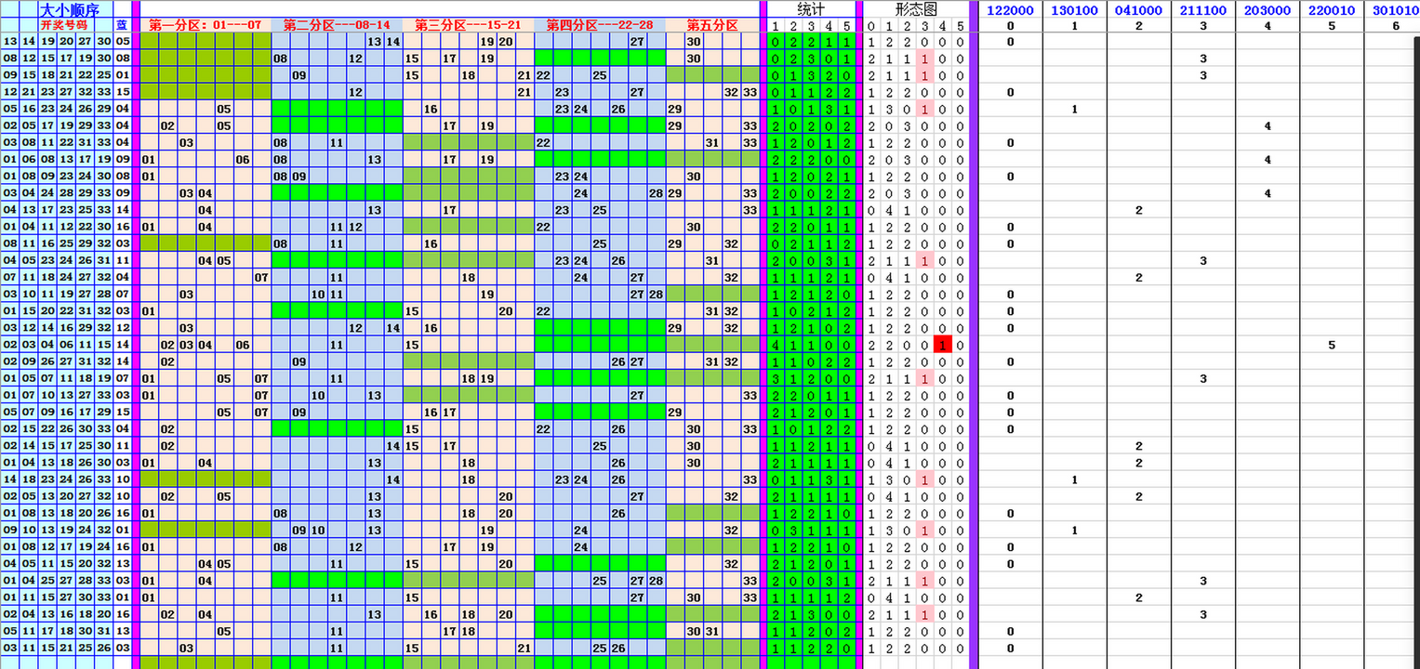This screenshot has width=1420, height=669.
Task: Click the subheader 3 under 211100
Action: coord(1202,25)
